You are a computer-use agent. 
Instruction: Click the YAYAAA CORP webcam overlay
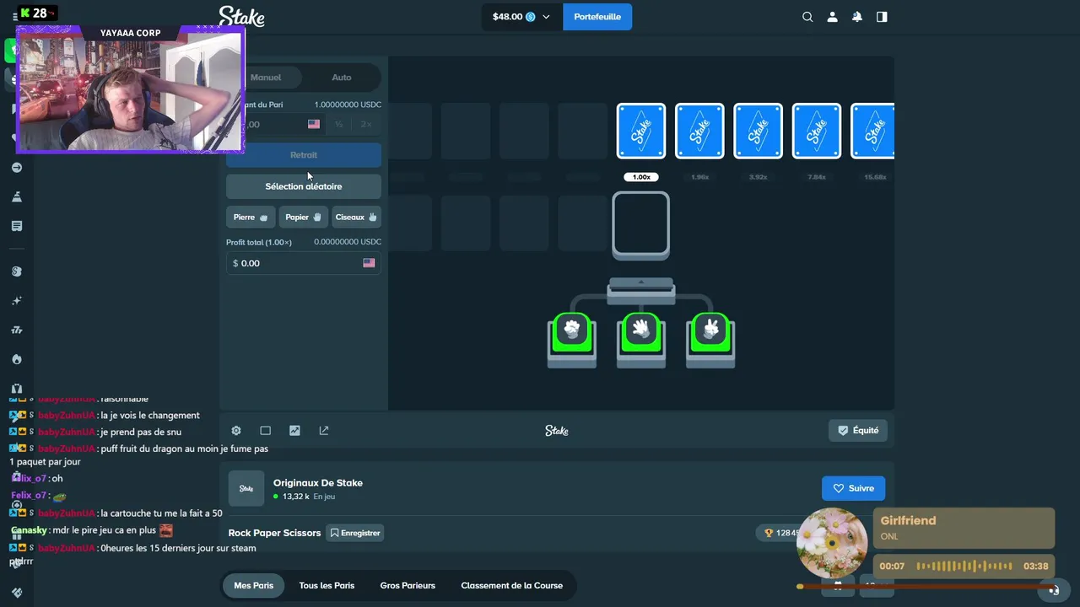130,89
